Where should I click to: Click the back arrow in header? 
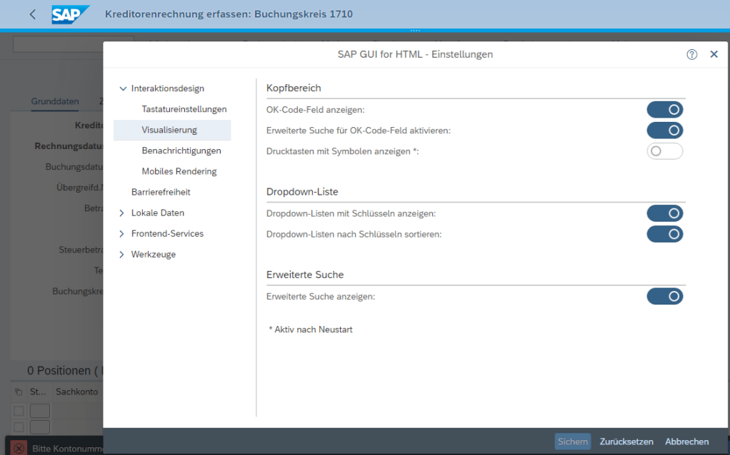[32, 14]
